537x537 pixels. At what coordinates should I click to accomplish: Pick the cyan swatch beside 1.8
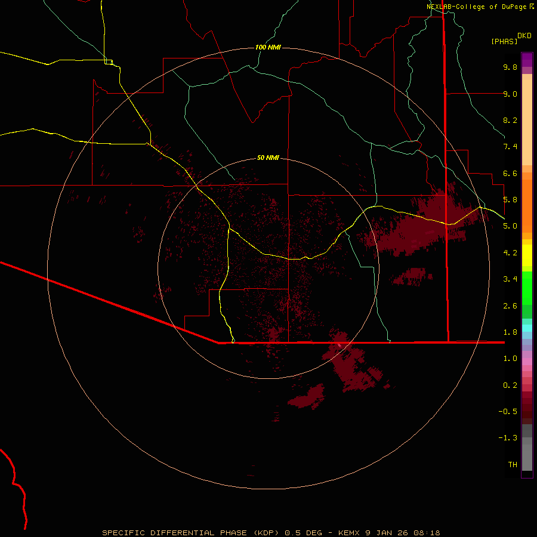pos(527,328)
